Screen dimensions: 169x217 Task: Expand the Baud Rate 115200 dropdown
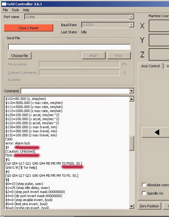coord(132,25)
